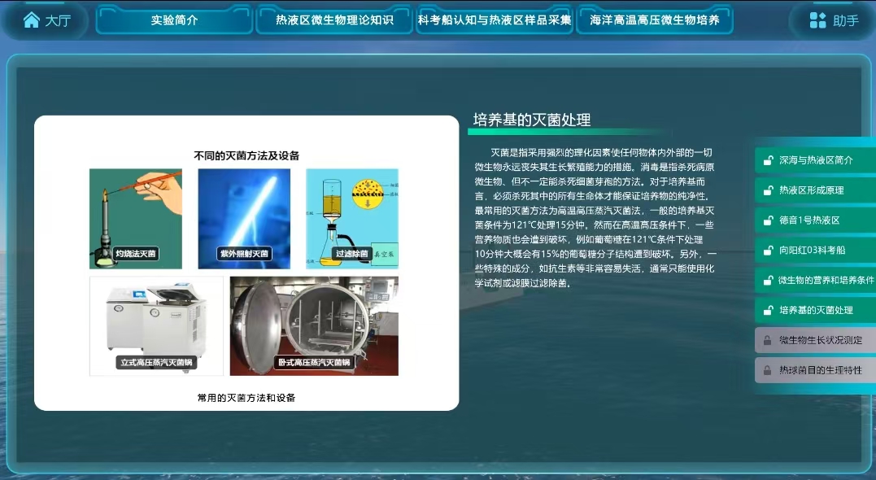Click the 灼烧法灭菌 image
Image resolution: width=876 pixels, height=480 pixels.
pos(136,217)
